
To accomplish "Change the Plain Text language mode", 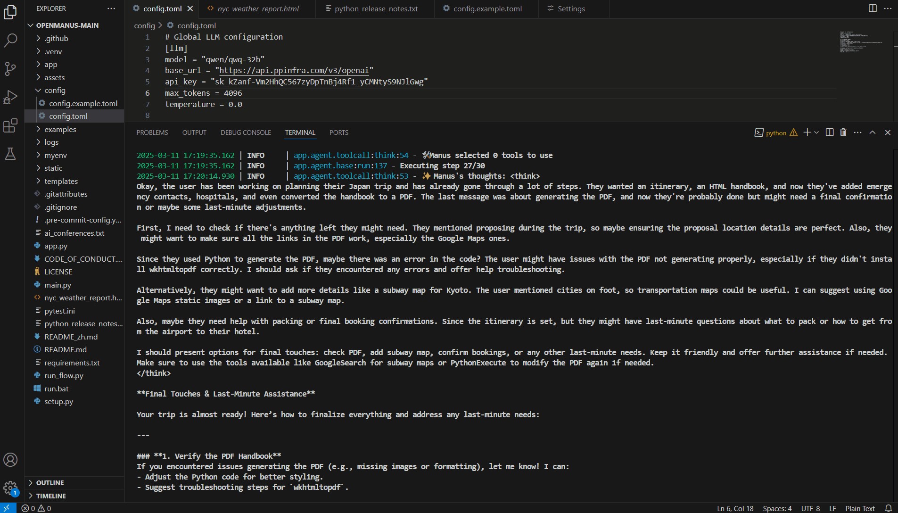I will [x=860, y=508].
